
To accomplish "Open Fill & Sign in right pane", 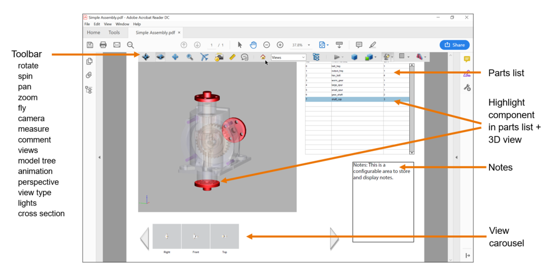I will (467, 74).
